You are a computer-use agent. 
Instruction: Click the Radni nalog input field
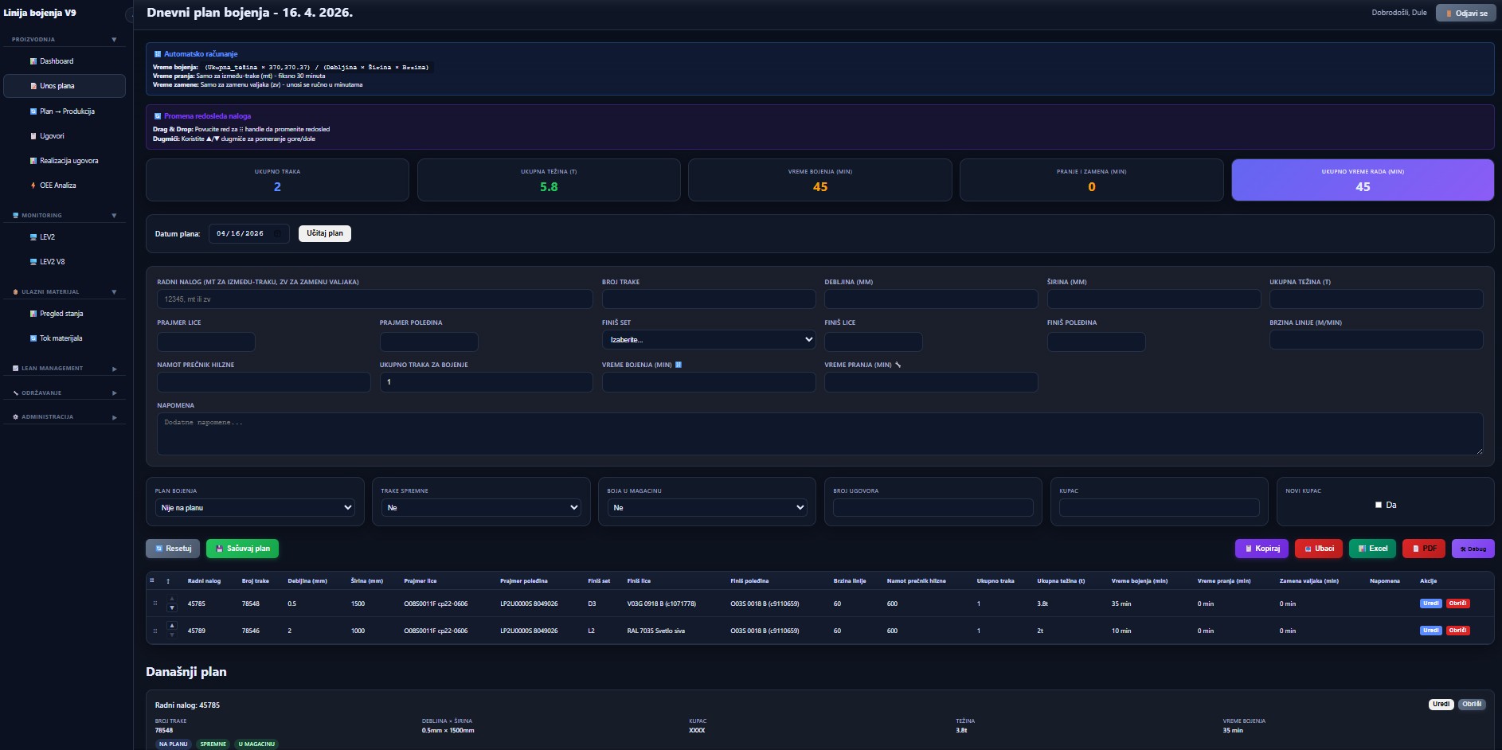click(375, 299)
